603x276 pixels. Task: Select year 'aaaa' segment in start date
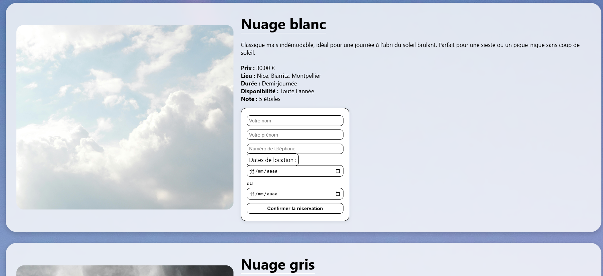(272, 171)
